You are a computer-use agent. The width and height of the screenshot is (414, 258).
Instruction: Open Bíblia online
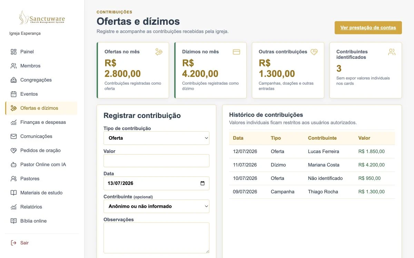pos(41,221)
